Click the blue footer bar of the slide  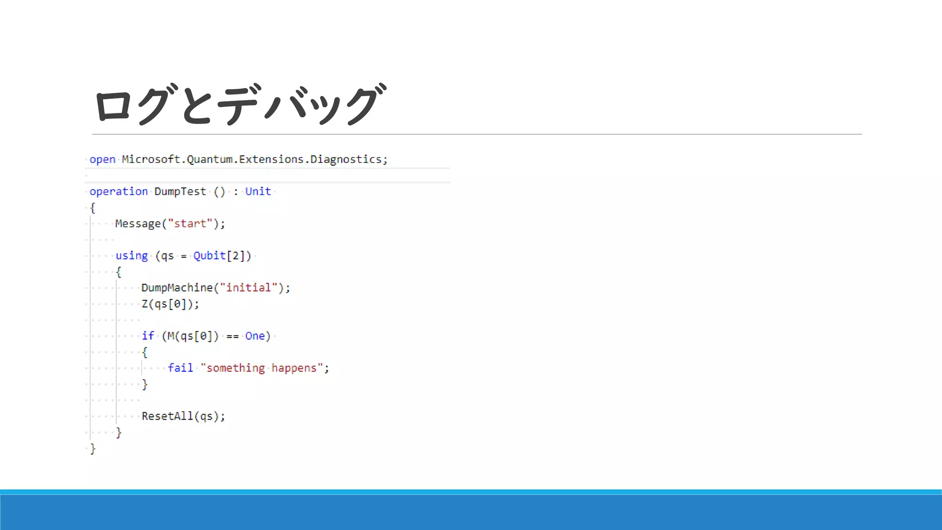(x=471, y=512)
